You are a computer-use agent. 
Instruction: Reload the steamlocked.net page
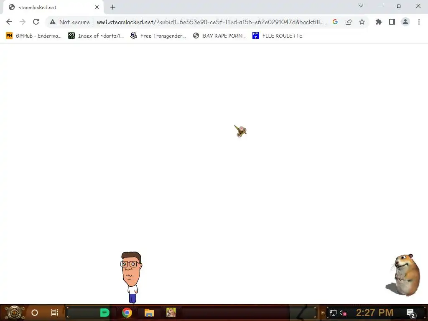36,22
